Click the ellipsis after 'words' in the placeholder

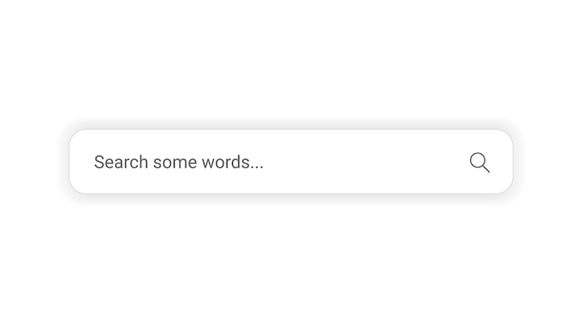click(x=256, y=168)
